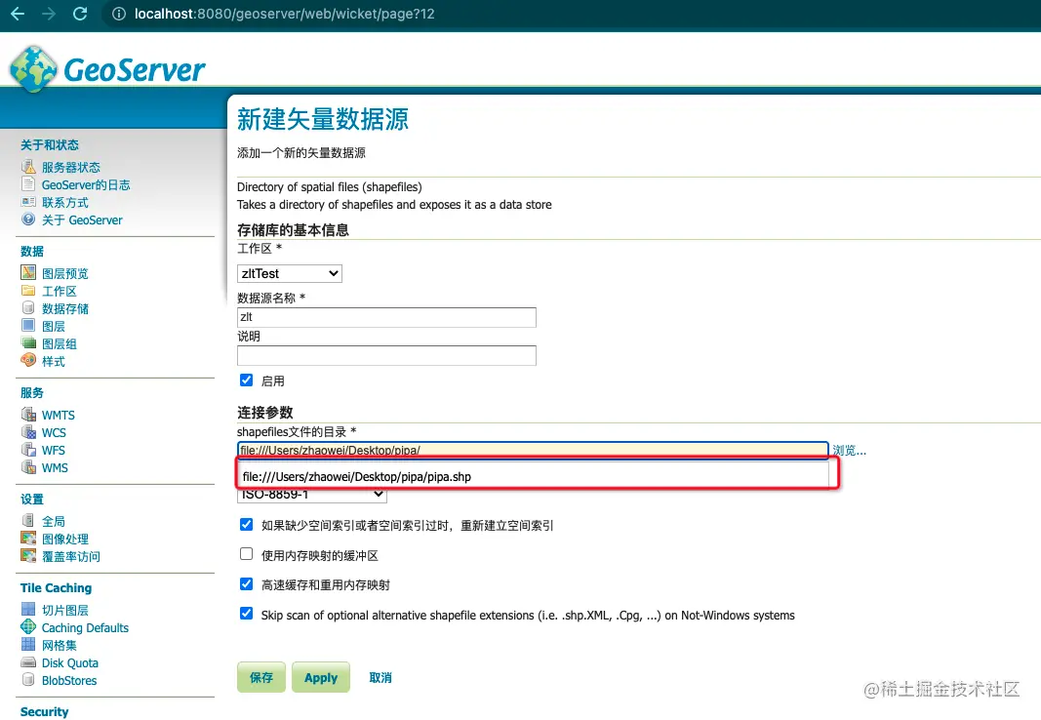Open the 图层组 link

point(60,343)
